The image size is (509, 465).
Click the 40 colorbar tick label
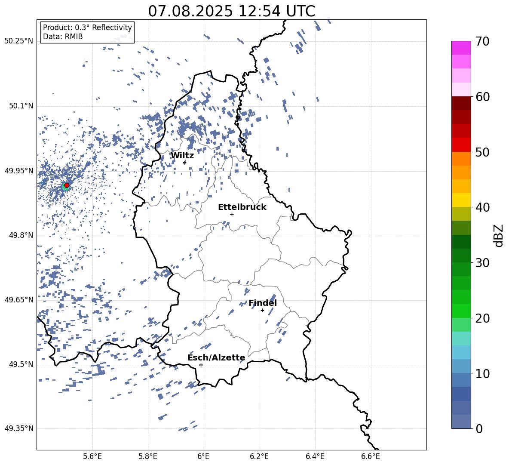pyautogui.click(x=482, y=207)
